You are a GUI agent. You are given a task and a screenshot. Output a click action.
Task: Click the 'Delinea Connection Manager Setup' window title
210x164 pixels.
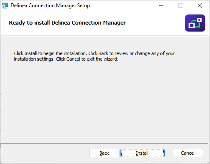click(x=50, y=6)
